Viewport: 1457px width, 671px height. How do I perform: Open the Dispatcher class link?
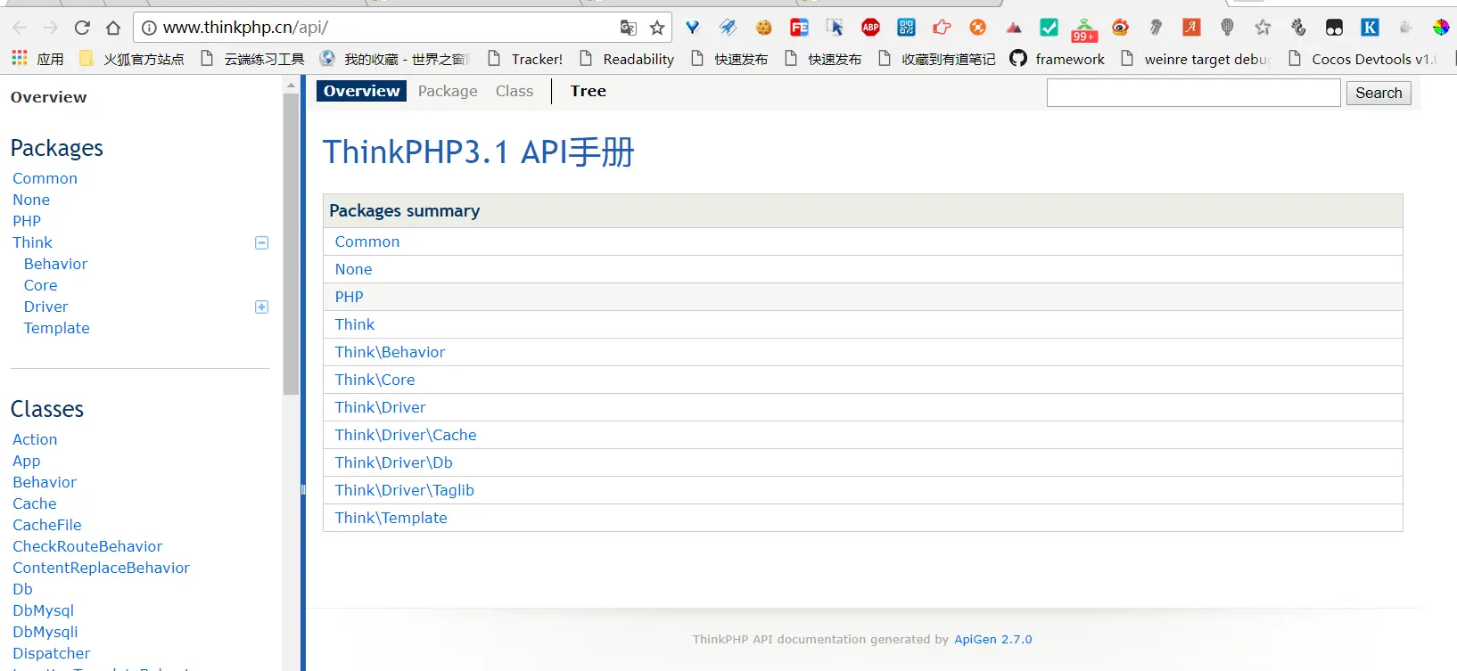click(x=51, y=653)
